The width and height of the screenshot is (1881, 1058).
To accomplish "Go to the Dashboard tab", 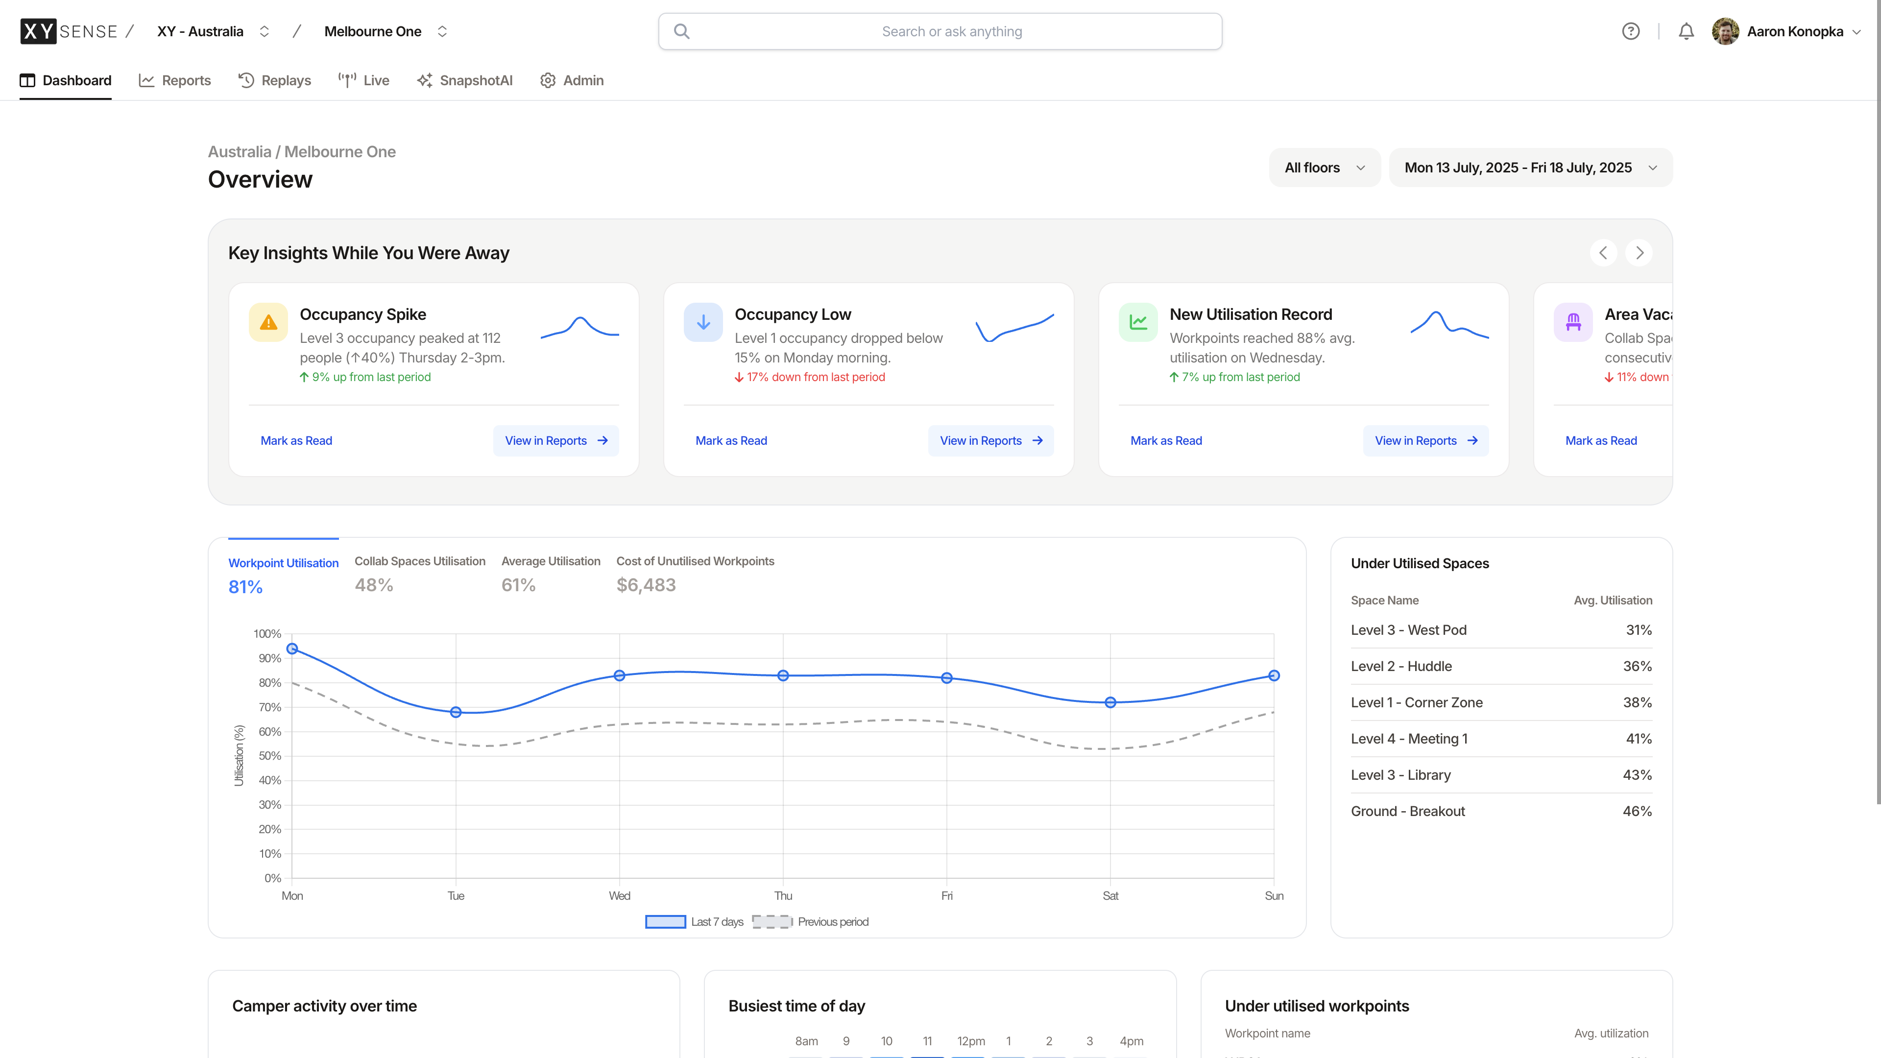I will (x=66, y=80).
